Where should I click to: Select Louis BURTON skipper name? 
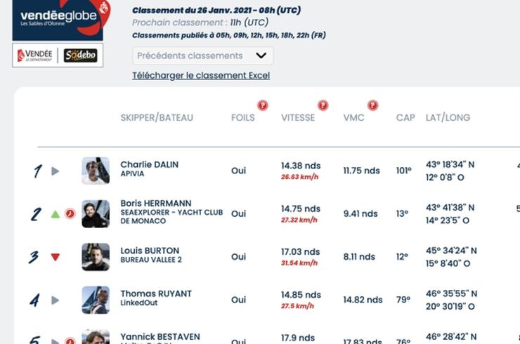coord(150,251)
